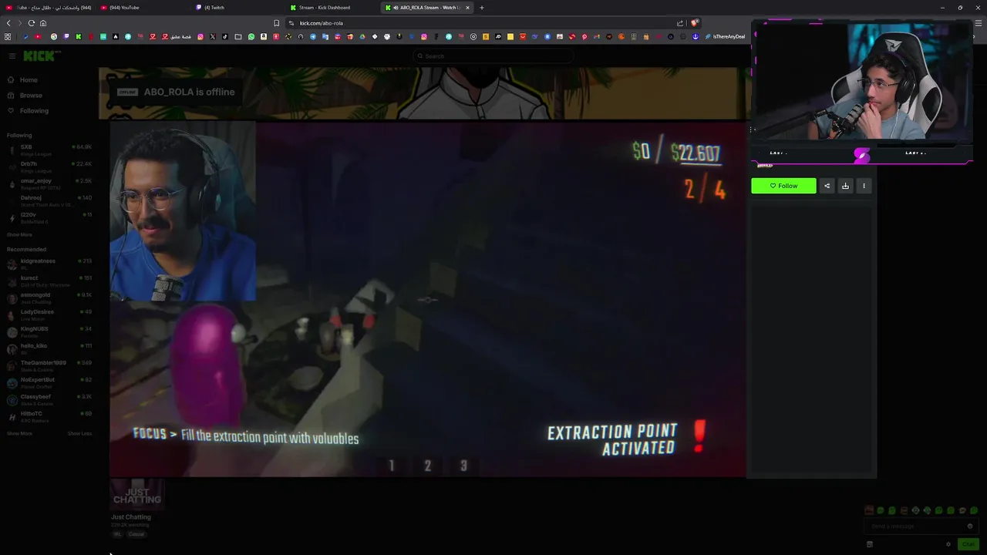Screen dimensions: 987x555
Task: Open emoji picker in chat input
Action: click(970, 526)
